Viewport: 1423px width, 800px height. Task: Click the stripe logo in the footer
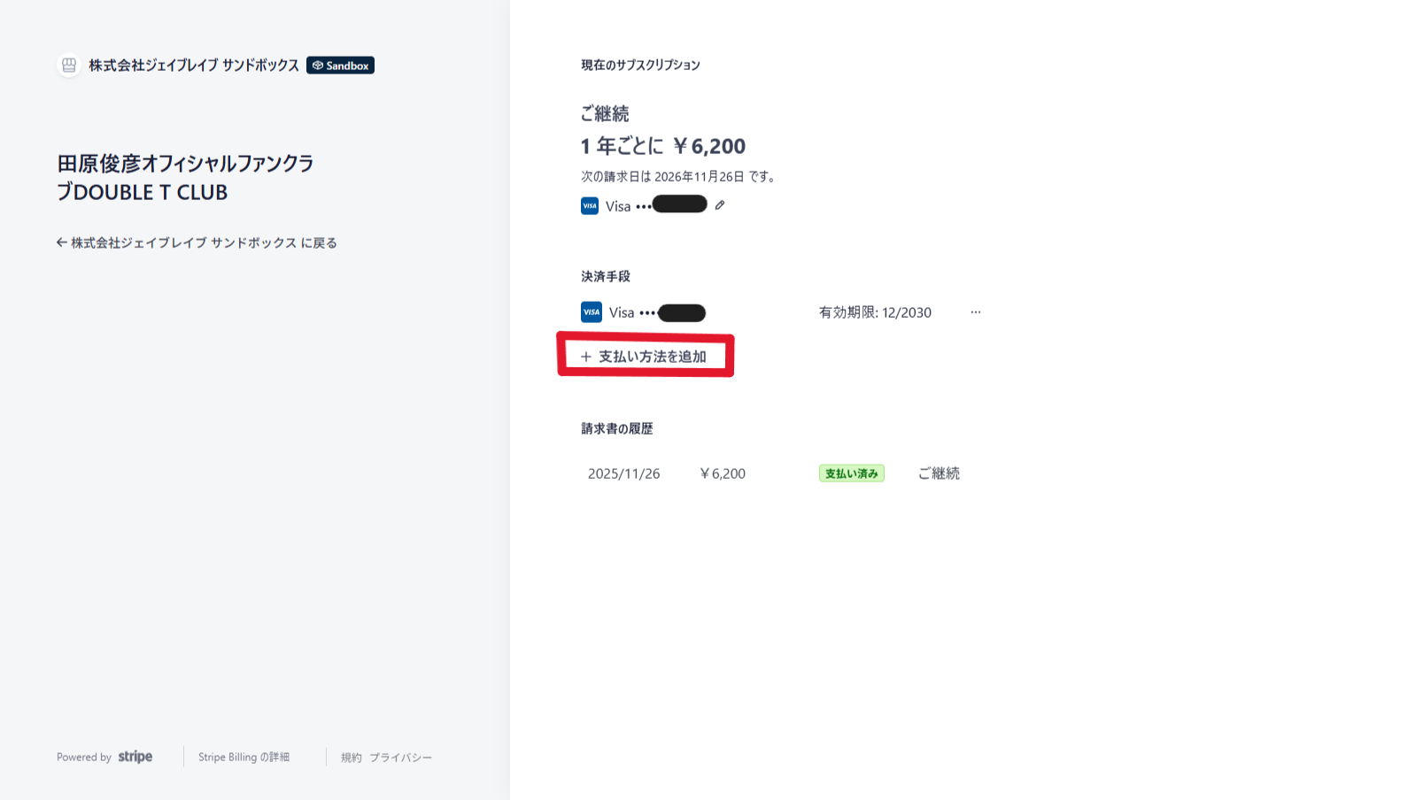tap(135, 757)
